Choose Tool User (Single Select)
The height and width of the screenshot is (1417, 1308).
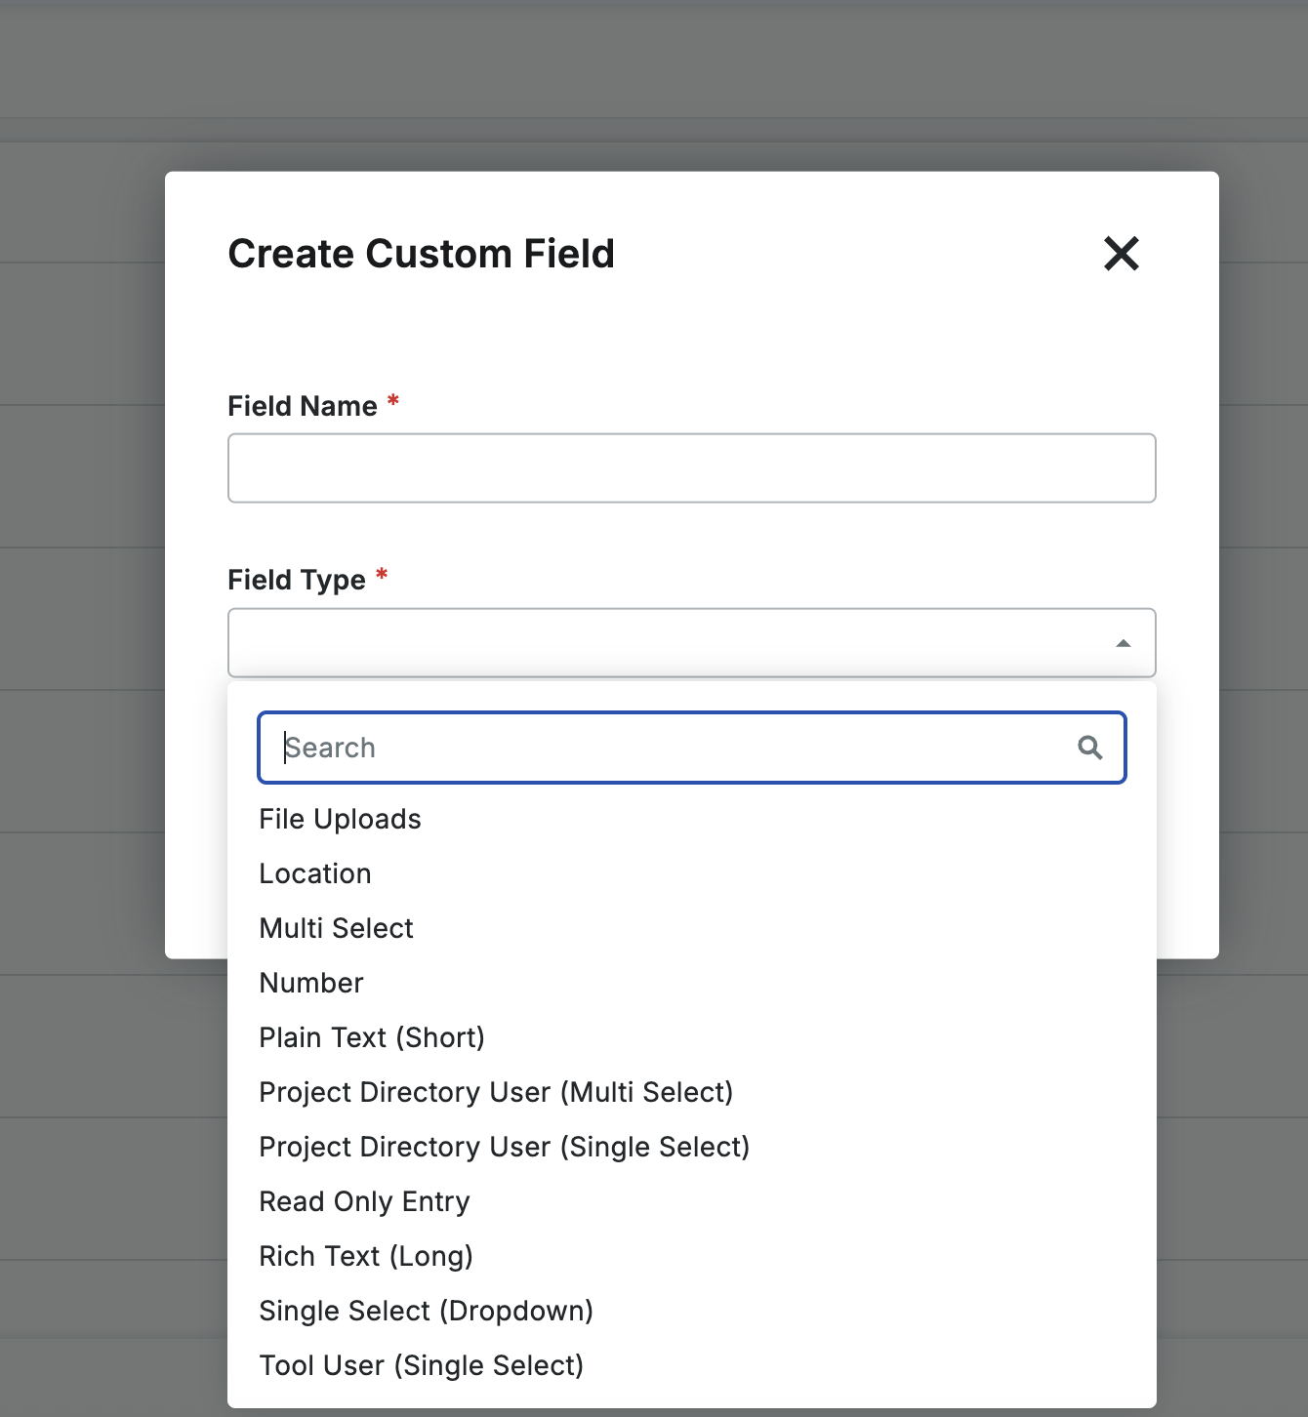tap(421, 1365)
